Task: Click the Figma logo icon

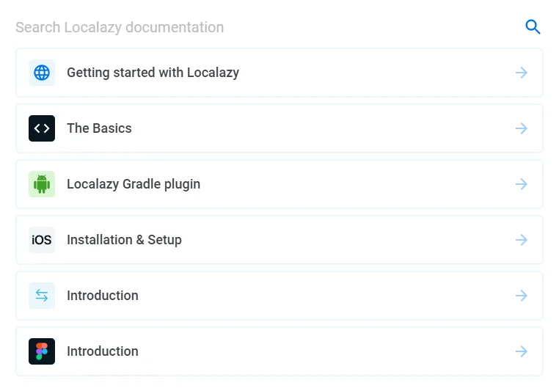Action: pyautogui.click(x=42, y=351)
